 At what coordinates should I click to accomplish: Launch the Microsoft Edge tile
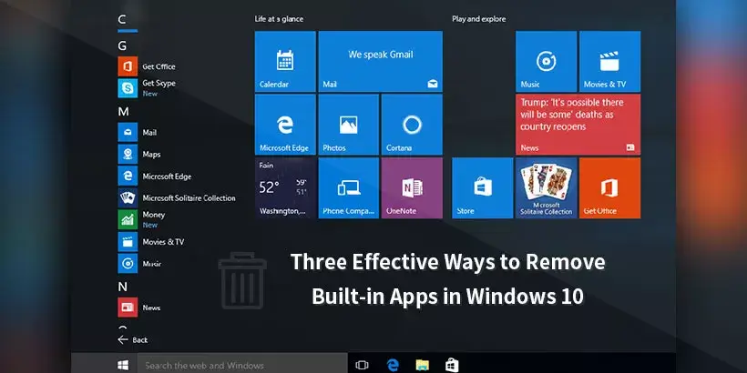pyautogui.click(x=285, y=125)
